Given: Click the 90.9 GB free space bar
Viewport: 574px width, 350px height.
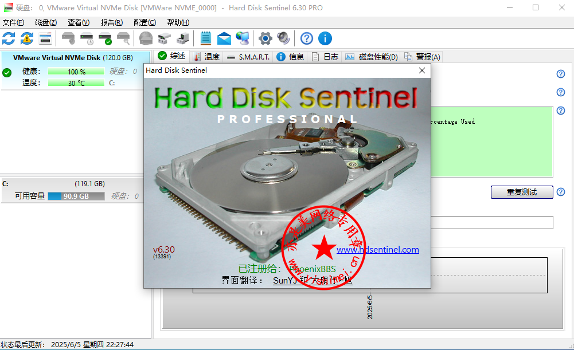Looking at the screenshot, I should click(76, 196).
